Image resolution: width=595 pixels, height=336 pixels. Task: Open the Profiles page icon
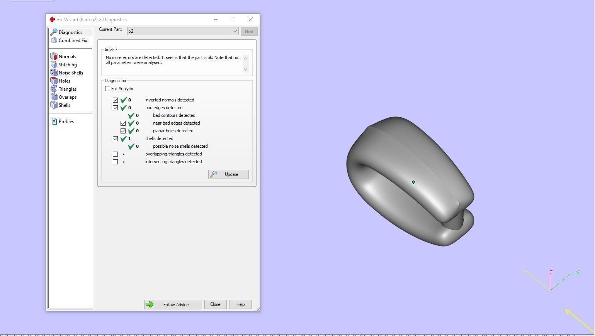(x=54, y=121)
